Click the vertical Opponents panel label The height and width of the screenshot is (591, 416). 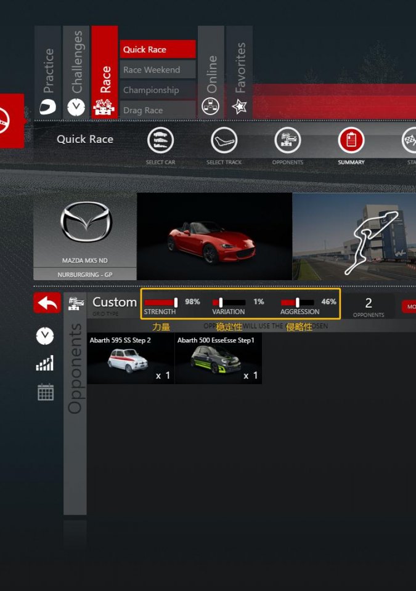click(x=75, y=369)
